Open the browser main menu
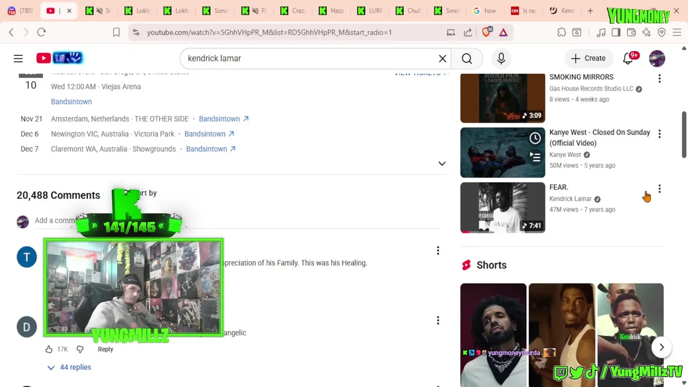This screenshot has height=387, width=688. [x=677, y=32]
